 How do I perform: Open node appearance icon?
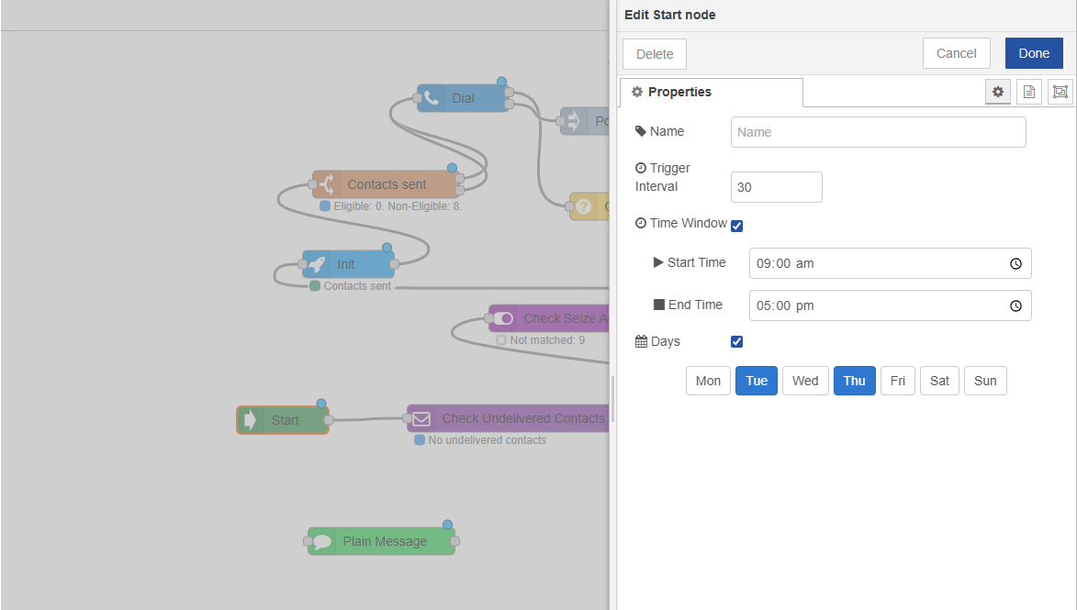click(1060, 92)
